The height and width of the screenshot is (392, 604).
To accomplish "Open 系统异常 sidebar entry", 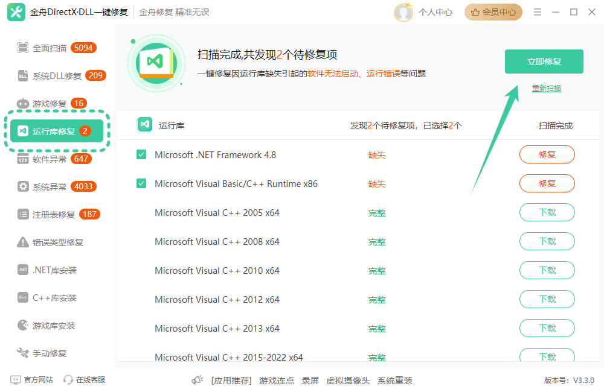I will pyautogui.click(x=57, y=186).
